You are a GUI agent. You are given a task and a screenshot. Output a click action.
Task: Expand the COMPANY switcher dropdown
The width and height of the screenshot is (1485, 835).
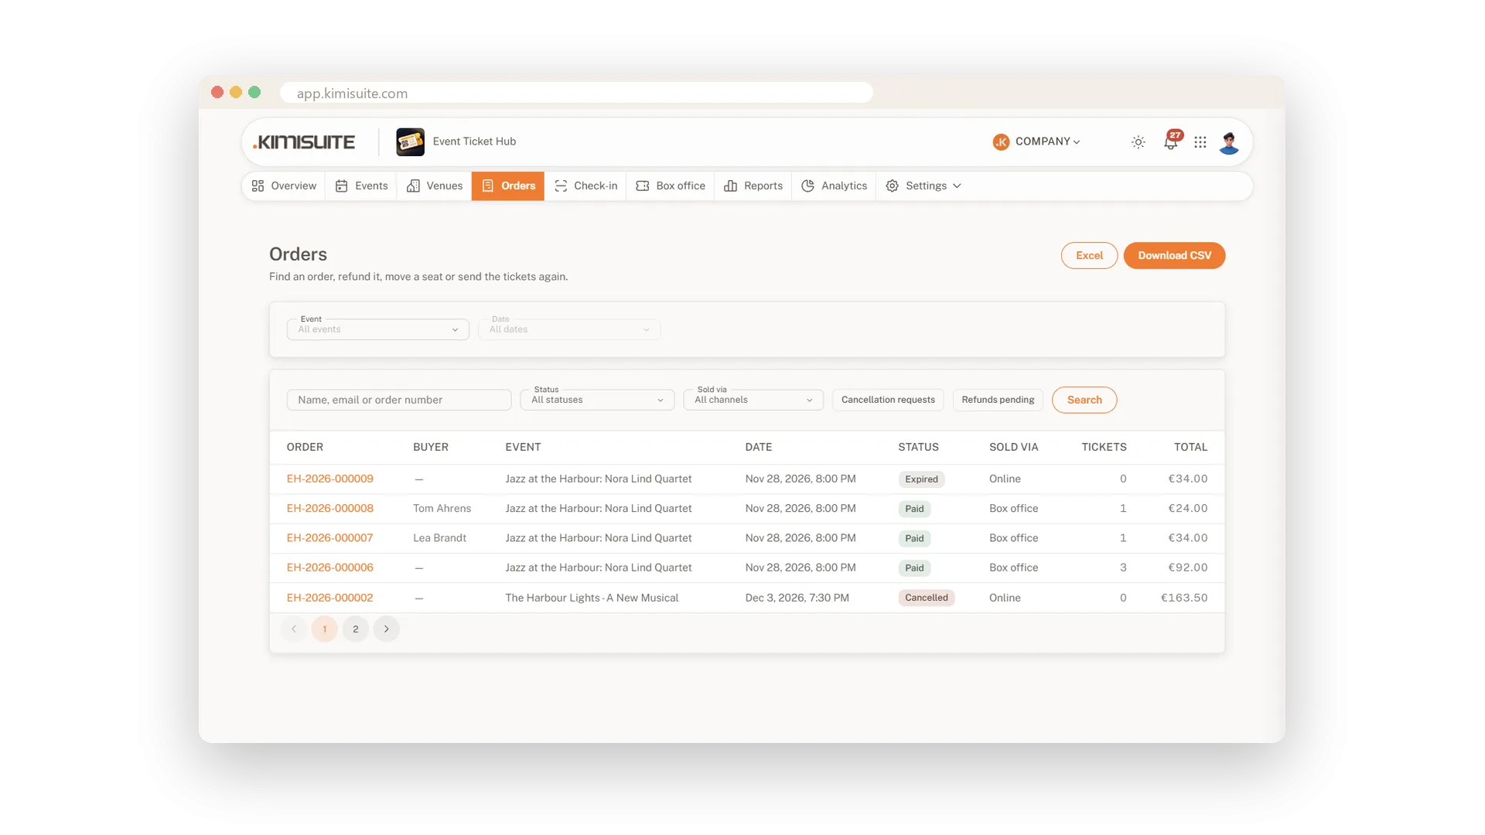1047,141
